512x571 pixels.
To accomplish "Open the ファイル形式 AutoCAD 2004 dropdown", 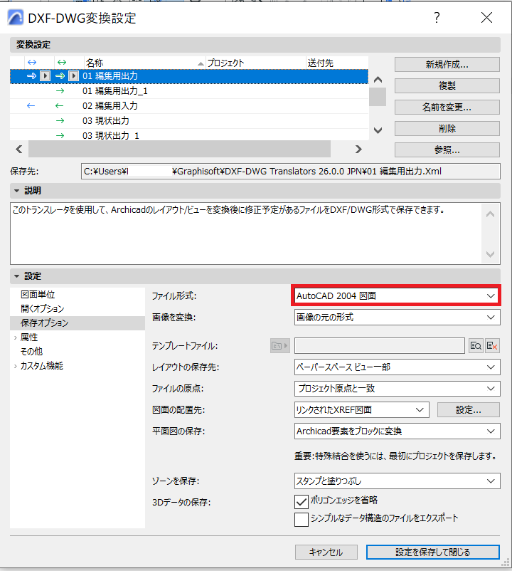I will pos(397,295).
